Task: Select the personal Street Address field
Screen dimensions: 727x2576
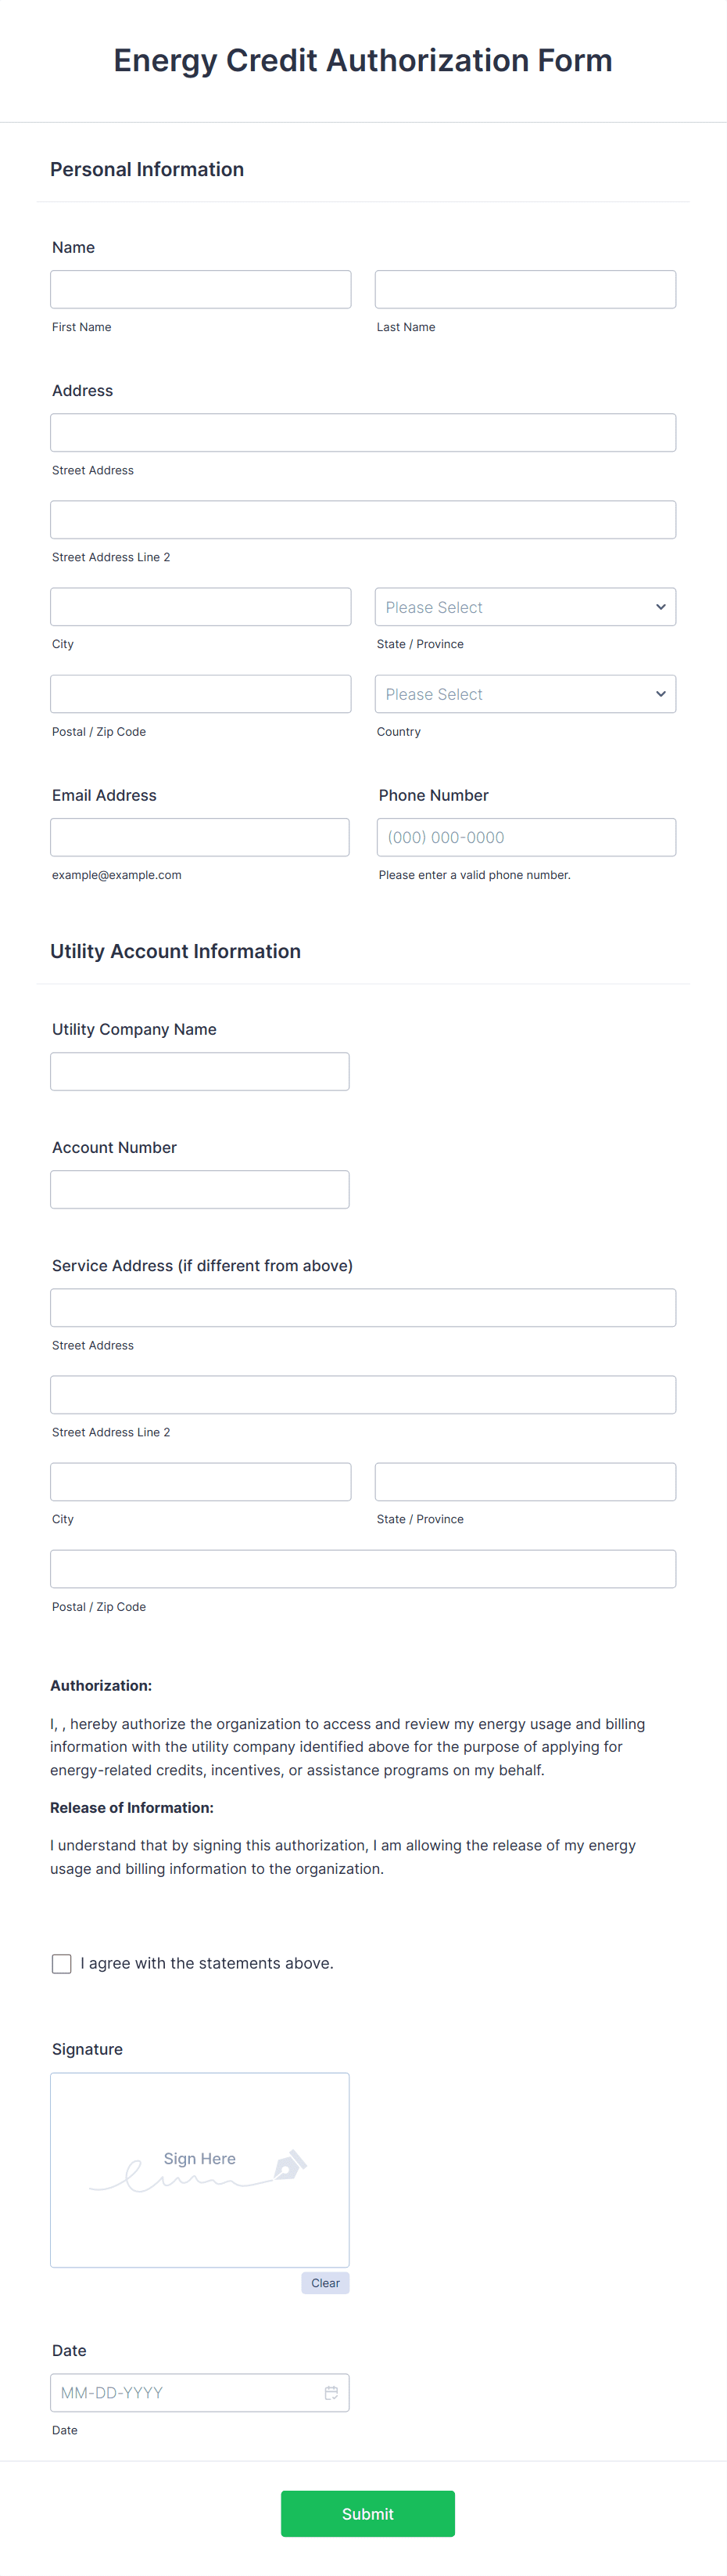Action: [363, 433]
